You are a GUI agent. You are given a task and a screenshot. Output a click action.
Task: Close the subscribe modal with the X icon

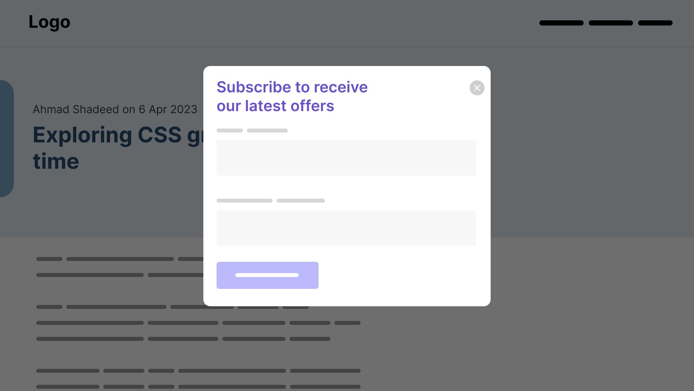coord(477,88)
